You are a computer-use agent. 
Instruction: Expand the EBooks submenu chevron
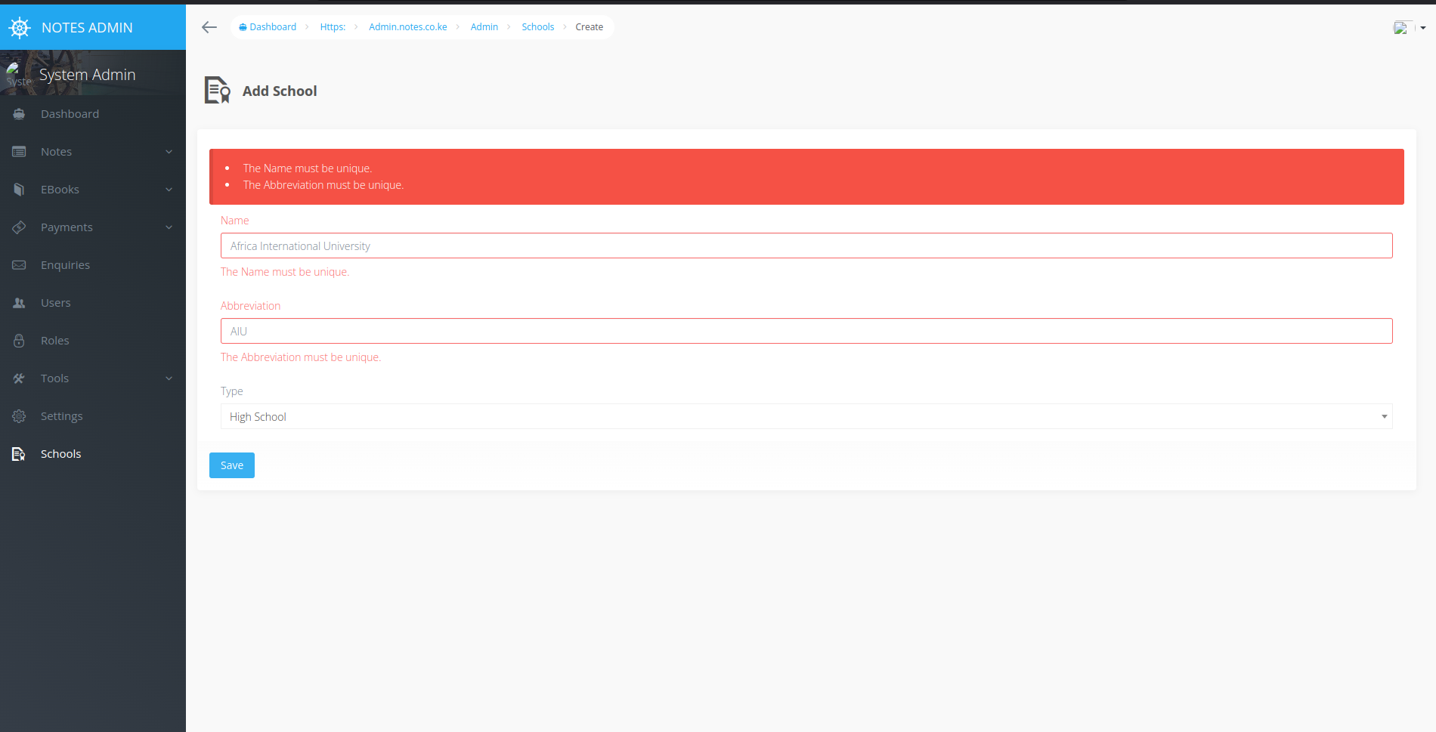pyautogui.click(x=168, y=189)
